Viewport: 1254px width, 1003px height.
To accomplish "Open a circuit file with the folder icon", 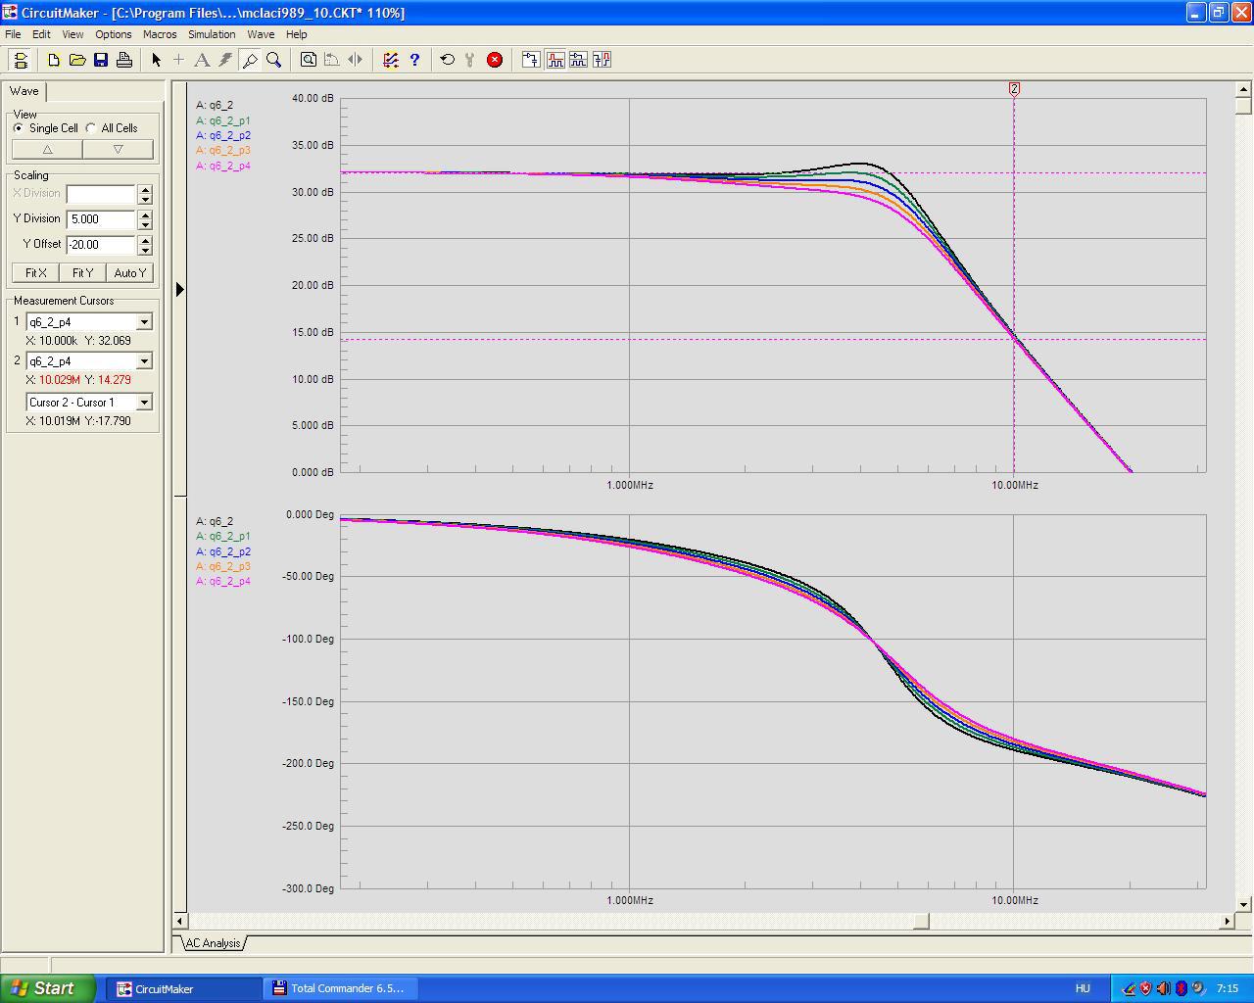I will pyautogui.click(x=77, y=60).
